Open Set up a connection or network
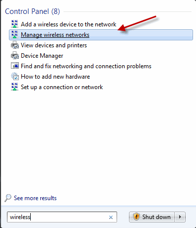The image size is (196, 228). tap(62, 87)
